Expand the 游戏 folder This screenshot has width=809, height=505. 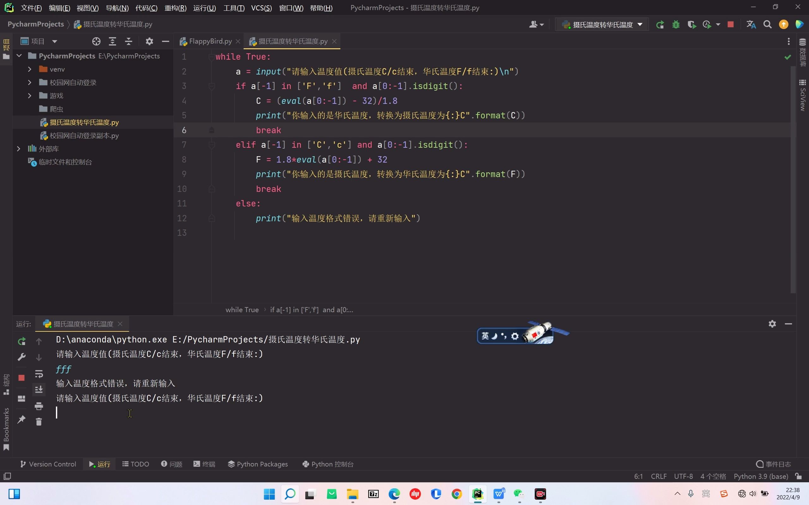[x=29, y=96]
